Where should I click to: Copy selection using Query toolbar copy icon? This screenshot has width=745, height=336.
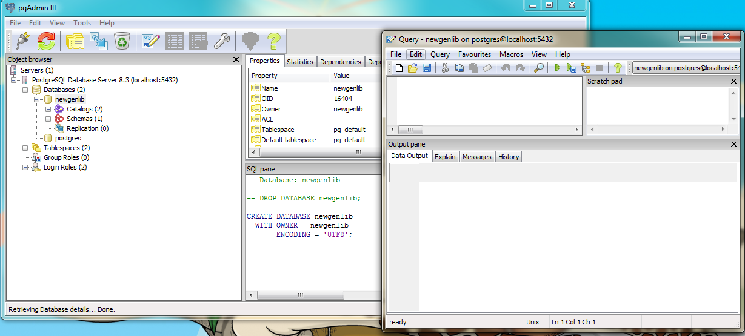tap(459, 68)
